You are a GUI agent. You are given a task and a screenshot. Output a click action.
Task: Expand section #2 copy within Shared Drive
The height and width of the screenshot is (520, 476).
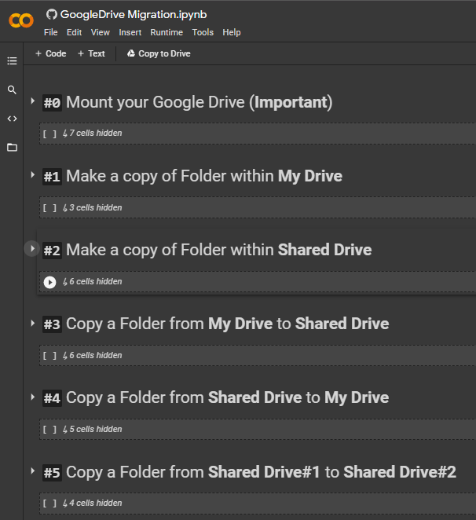point(32,248)
